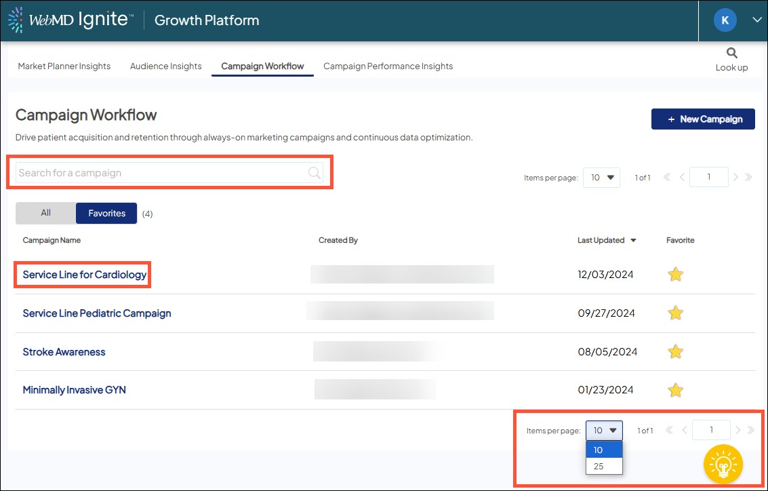
Task: Toggle favorite star for Stroke Awareness
Action: (675, 351)
